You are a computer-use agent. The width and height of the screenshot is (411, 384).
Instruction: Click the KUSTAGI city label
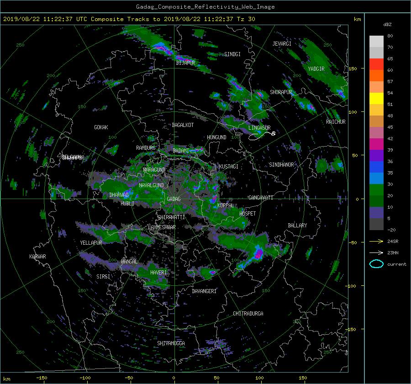pyautogui.click(x=229, y=167)
